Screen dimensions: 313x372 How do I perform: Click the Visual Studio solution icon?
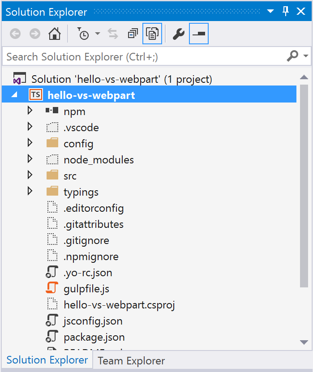[19, 78]
